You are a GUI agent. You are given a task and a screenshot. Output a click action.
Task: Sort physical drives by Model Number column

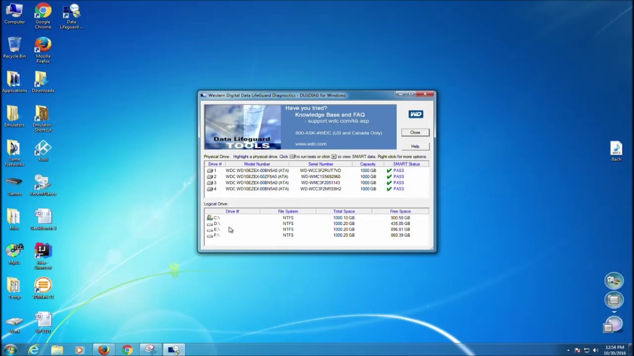tap(257, 164)
